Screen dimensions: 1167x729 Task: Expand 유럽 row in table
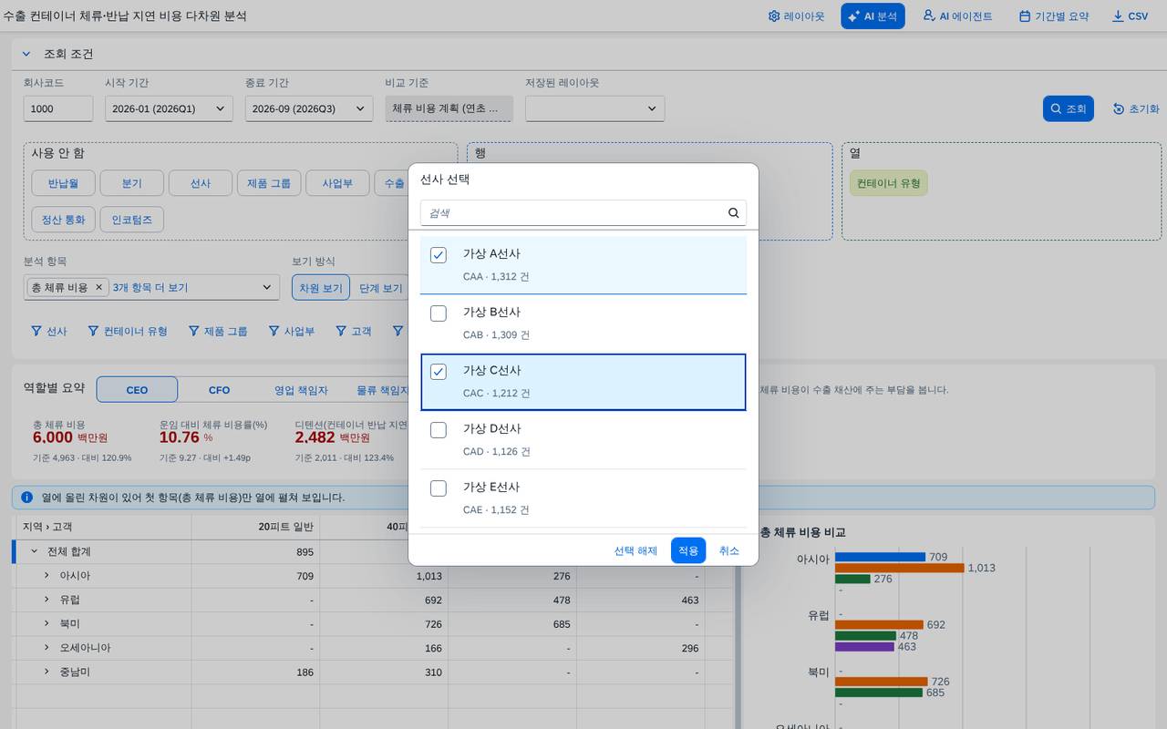pos(46,600)
